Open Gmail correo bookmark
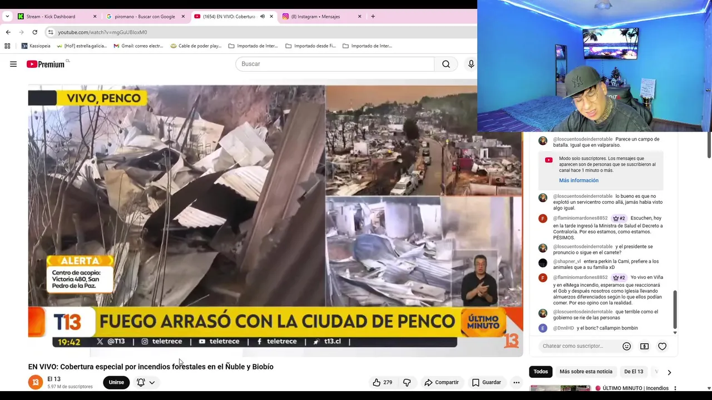This screenshot has height=400, width=712. (x=139, y=46)
